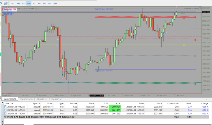This screenshot has width=212, height=125.
Task: Click the T/P value 2001.562
Action: [x=116, y=113]
